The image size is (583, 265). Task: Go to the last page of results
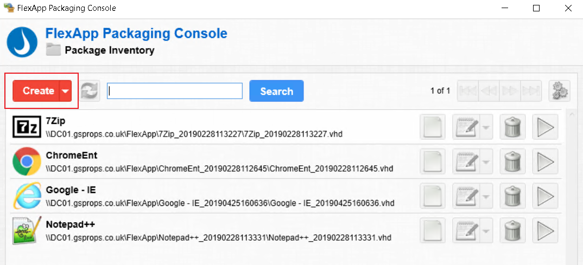point(531,91)
